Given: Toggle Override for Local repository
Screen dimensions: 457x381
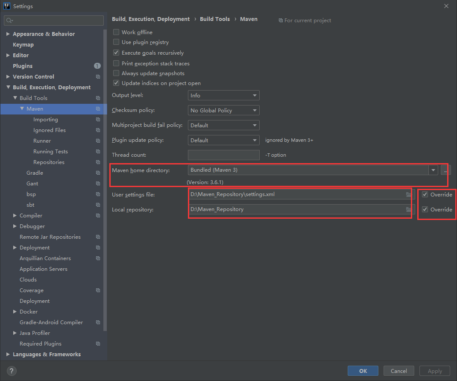Looking at the screenshot, I should [425, 209].
